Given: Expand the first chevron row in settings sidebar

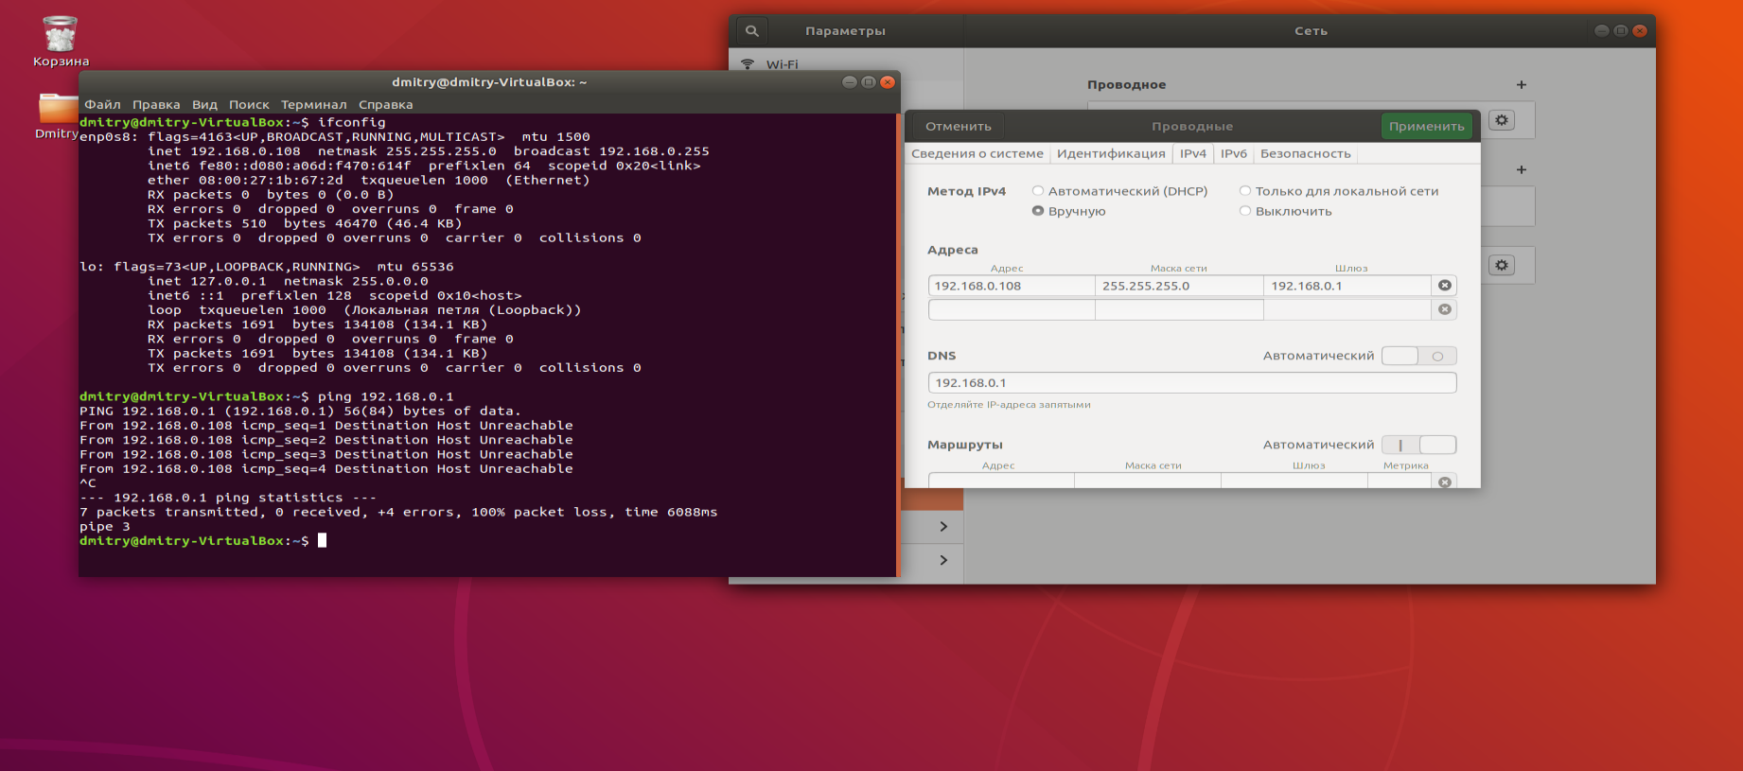Looking at the screenshot, I should pos(943,526).
